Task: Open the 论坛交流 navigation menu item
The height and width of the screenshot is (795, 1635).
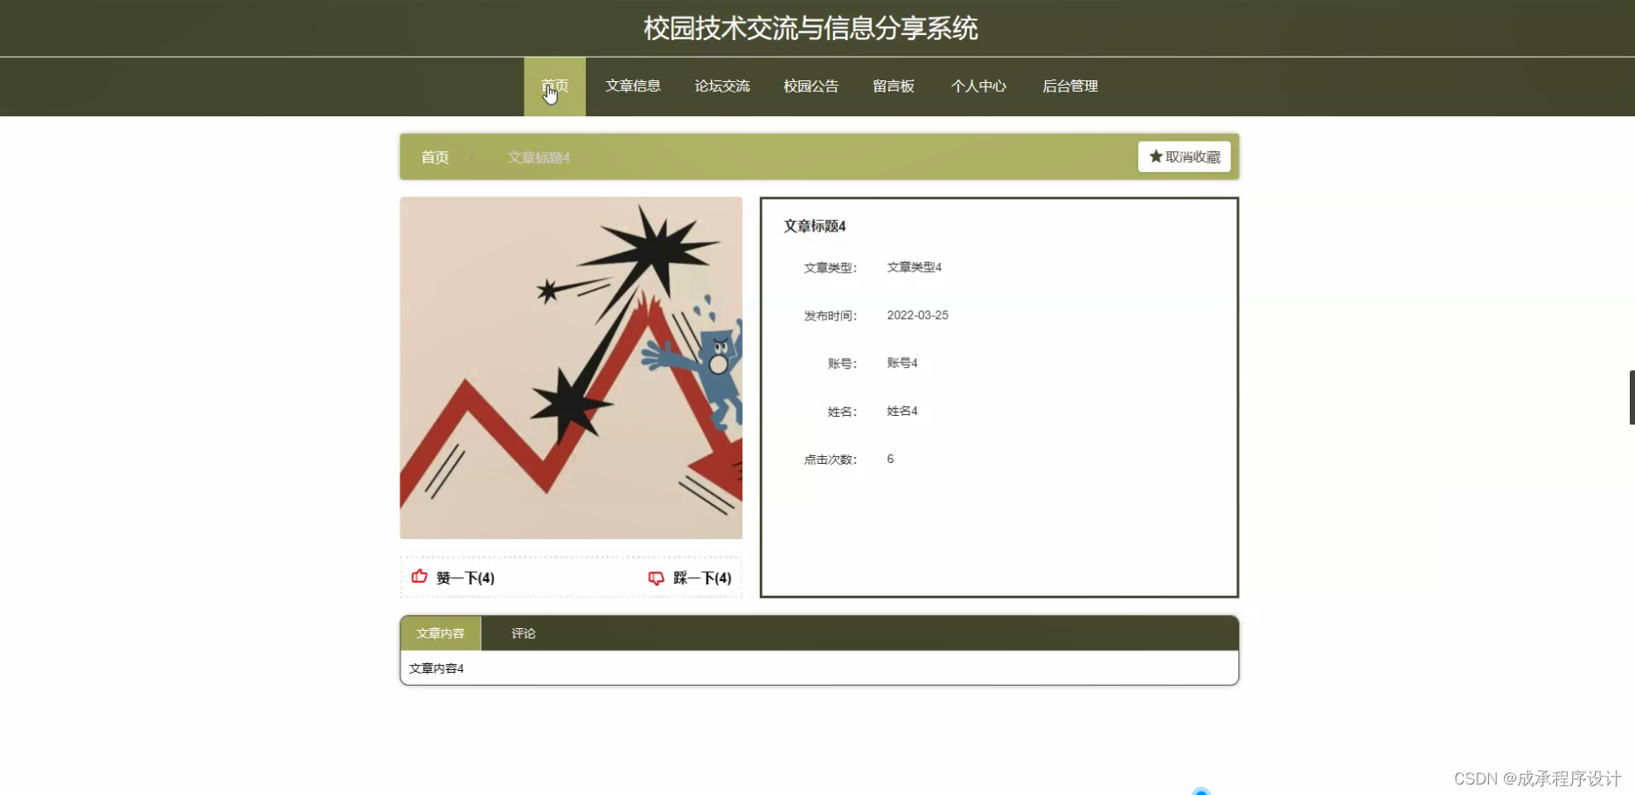Action: click(722, 86)
